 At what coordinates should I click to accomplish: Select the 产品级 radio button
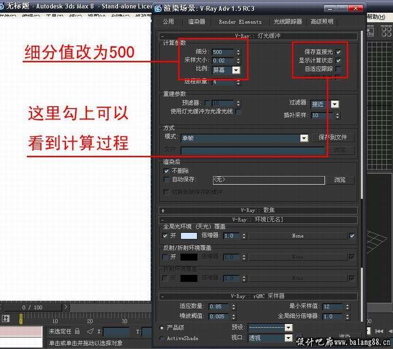point(162,327)
